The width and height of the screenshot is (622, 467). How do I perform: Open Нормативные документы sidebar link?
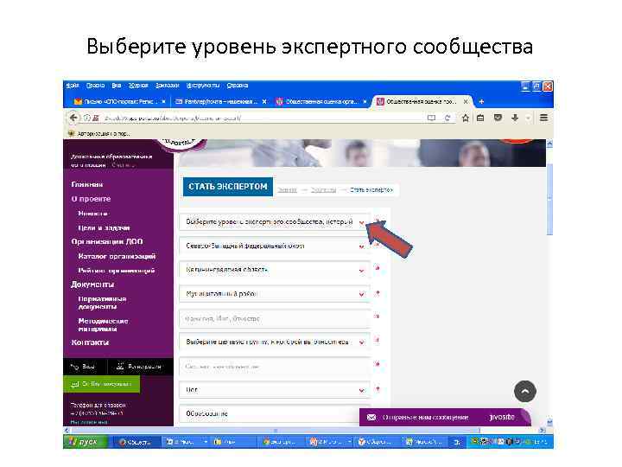tap(102, 303)
